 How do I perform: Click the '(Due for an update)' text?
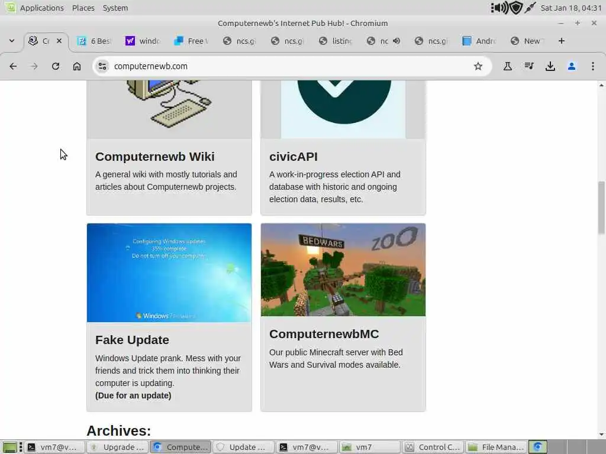point(133,395)
